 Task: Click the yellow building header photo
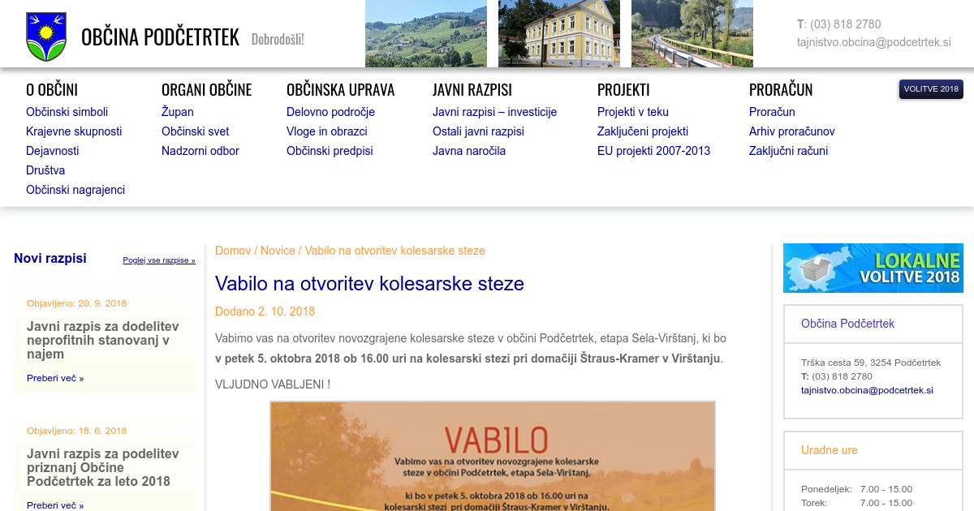point(558,33)
